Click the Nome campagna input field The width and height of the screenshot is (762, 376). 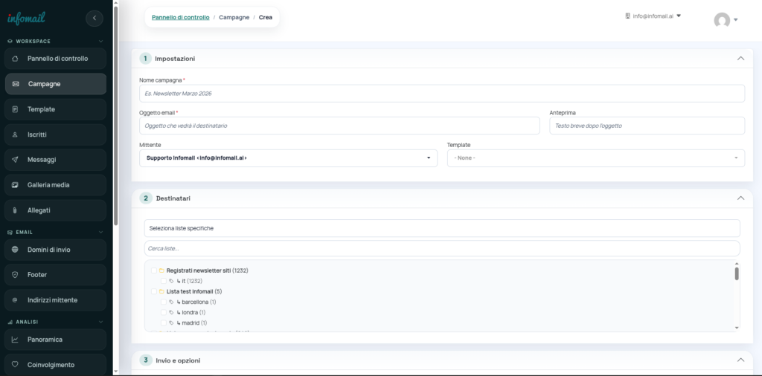point(441,94)
